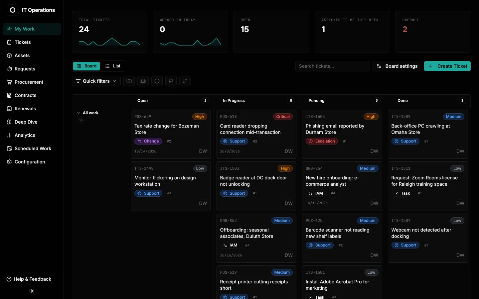479x299 pixels.
Task: Open the Tickets section in the sidebar
Action: (32, 42)
